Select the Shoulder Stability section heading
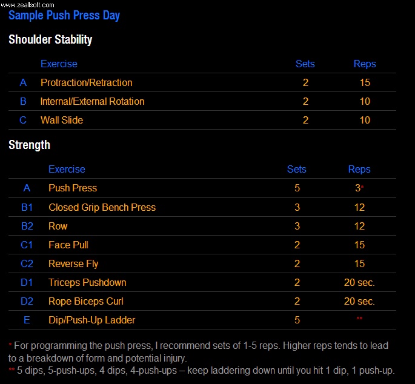 [x=50, y=40]
